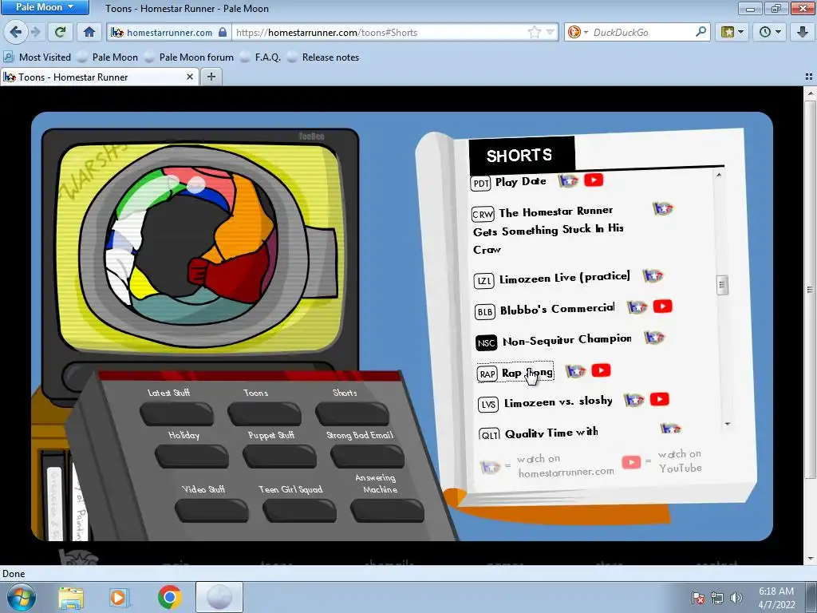Open the History clock button dropdown
Image resolution: width=817 pixels, height=613 pixels.
point(770,32)
